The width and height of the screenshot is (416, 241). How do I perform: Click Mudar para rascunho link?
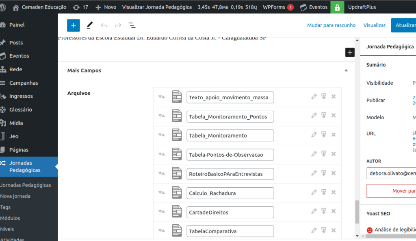coord(331,25)
